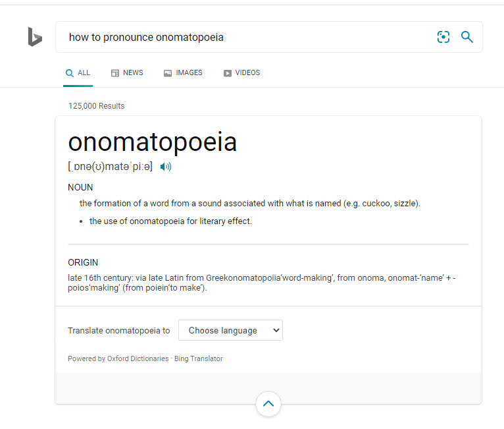Click the All tab search icon
The image size is (504, 429).
tap(70, 73)
